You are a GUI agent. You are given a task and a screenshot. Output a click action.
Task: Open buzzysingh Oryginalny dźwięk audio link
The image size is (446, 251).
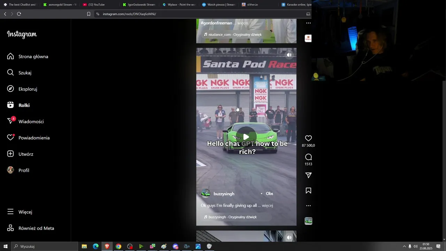click(230, 217)
